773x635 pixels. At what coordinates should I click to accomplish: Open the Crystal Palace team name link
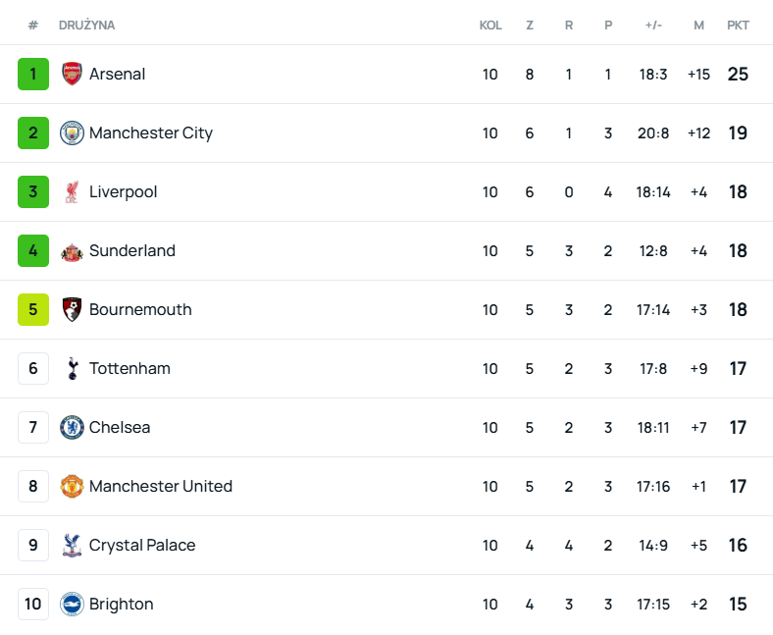(x=141, y=545)
